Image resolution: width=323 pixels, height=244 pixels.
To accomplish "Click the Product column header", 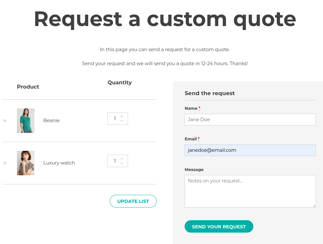I will pyautogui.click(x=28, y=87).
